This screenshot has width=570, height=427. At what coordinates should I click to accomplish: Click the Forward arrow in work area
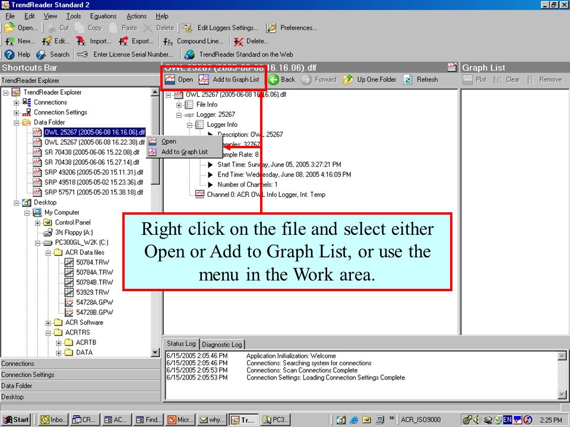[x=306, y=79]
